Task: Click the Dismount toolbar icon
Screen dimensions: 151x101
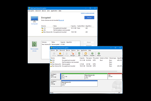Action: click(60, 54)
